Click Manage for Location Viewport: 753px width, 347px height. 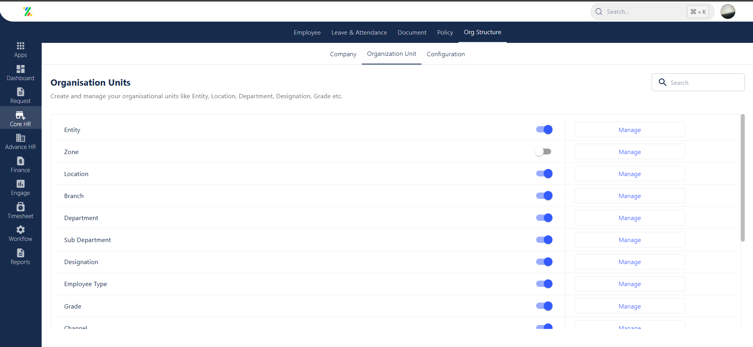[x=630, y=174]
